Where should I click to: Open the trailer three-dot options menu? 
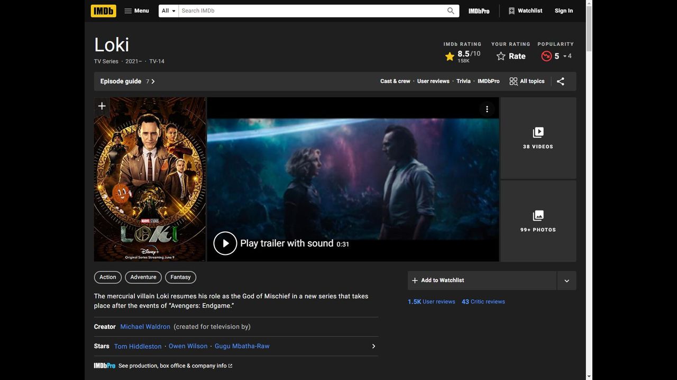(x=487, y=109)
